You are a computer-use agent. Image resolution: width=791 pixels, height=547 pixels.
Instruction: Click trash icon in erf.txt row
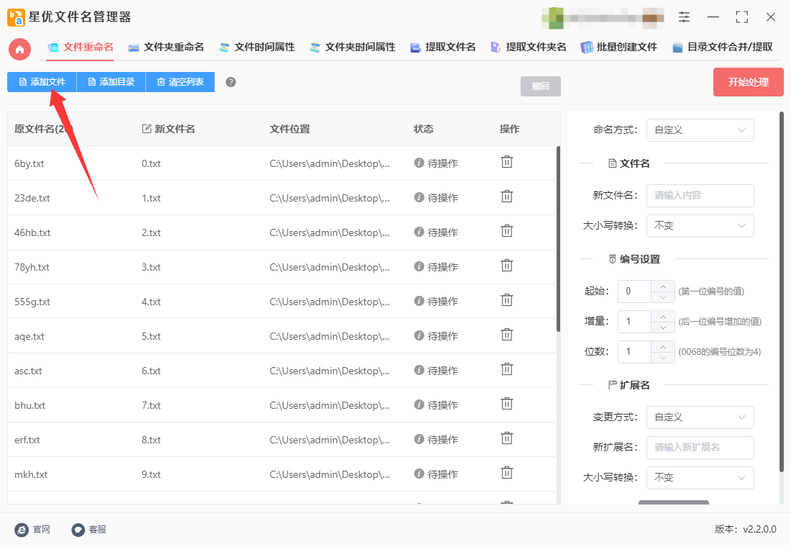pyautogui.click(x=506, y=438)
